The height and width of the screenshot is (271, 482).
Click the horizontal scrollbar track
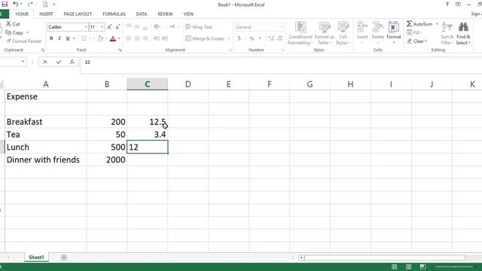point(384,257)
